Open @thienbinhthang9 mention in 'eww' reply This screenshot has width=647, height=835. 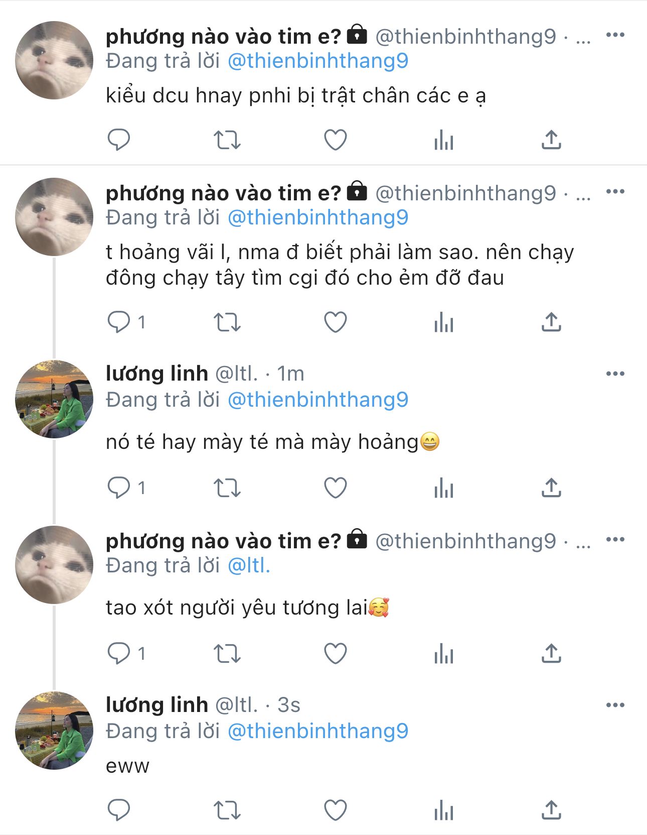(x=318, y=731)
